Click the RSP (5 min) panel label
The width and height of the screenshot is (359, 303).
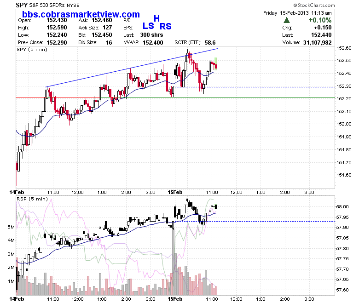click(32, 199)
